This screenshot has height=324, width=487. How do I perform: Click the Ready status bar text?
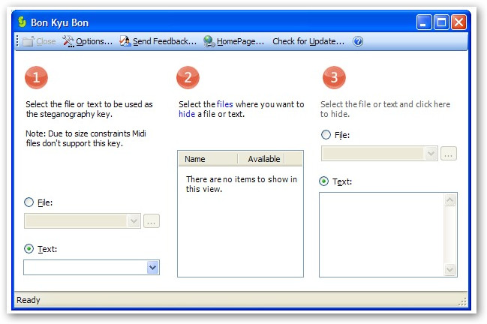(x=29, y=300)
